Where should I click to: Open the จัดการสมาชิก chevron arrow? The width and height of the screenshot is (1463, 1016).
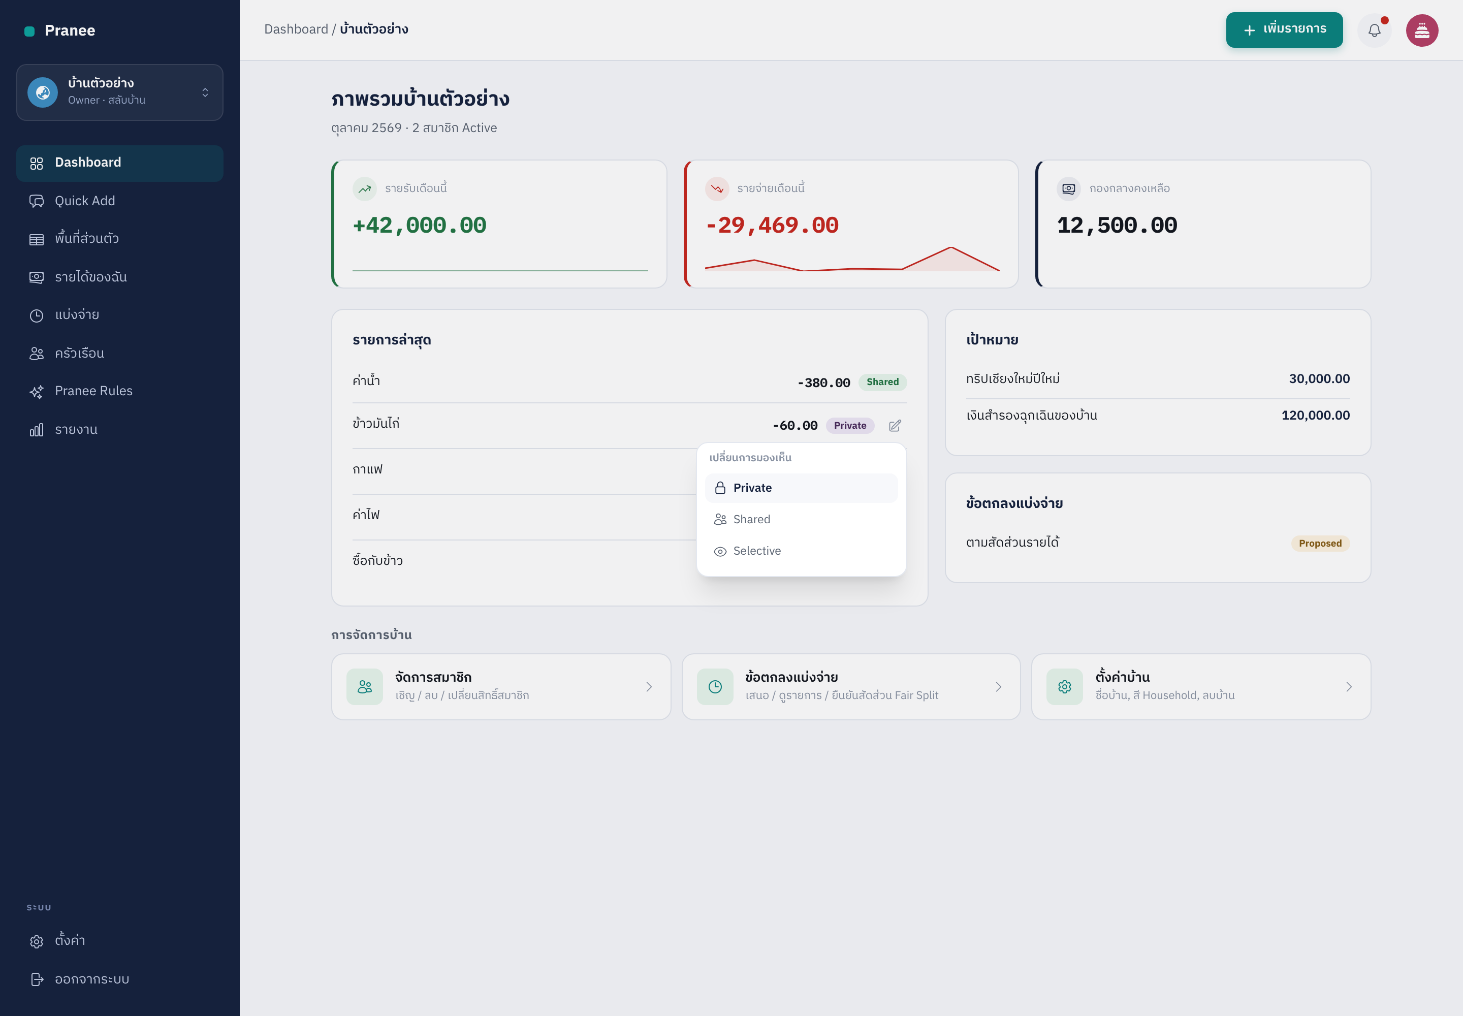pos(649,686)
